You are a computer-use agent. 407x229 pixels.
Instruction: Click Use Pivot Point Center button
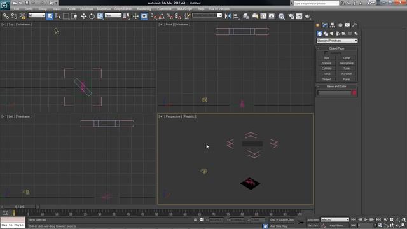click(127, 17)
